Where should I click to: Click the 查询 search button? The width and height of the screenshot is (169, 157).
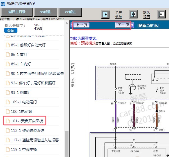11,30
